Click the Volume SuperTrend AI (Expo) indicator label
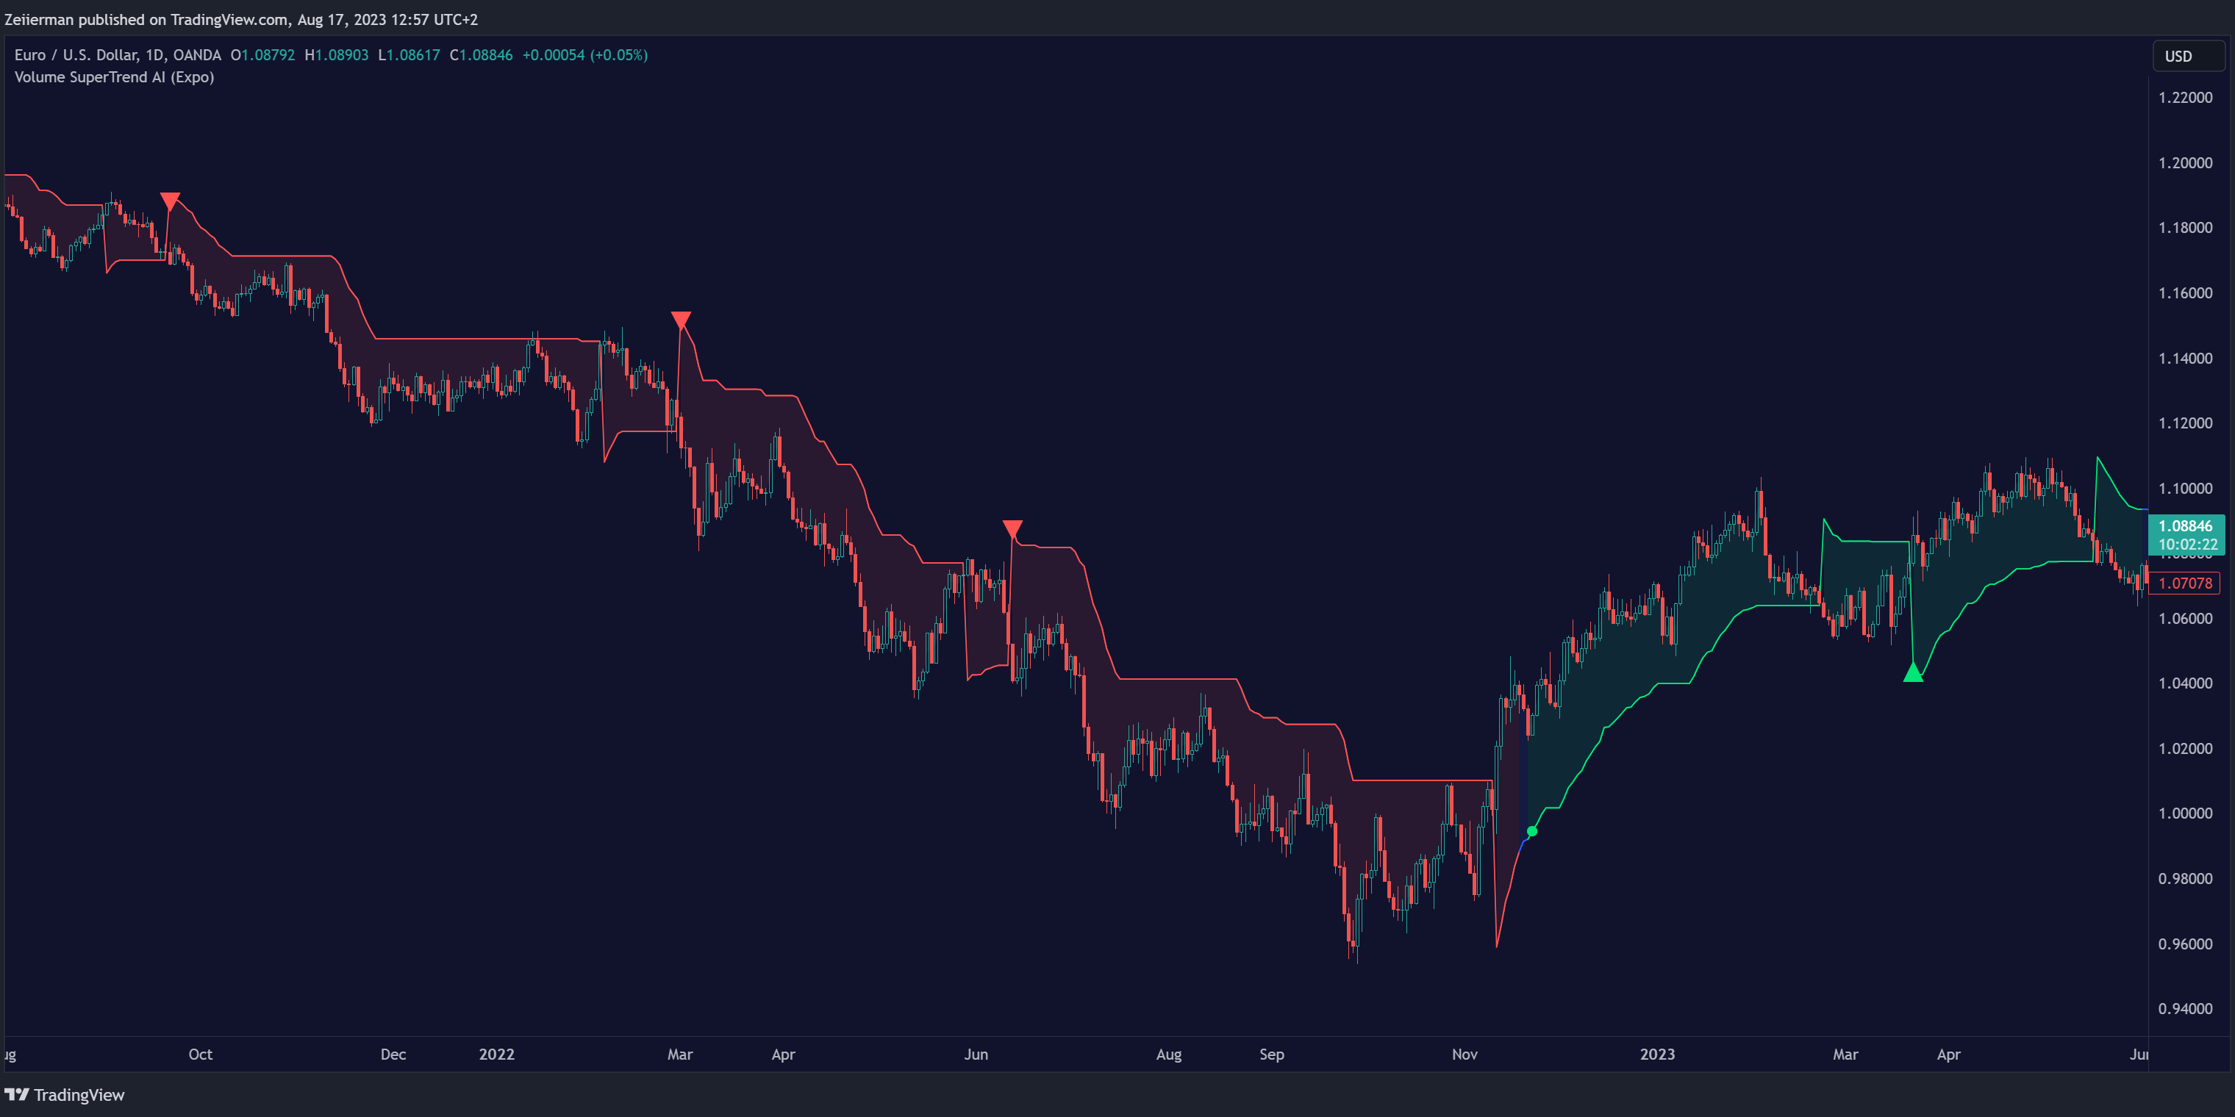This screenshot has width=2235, height=1117. tap(114, 77)
